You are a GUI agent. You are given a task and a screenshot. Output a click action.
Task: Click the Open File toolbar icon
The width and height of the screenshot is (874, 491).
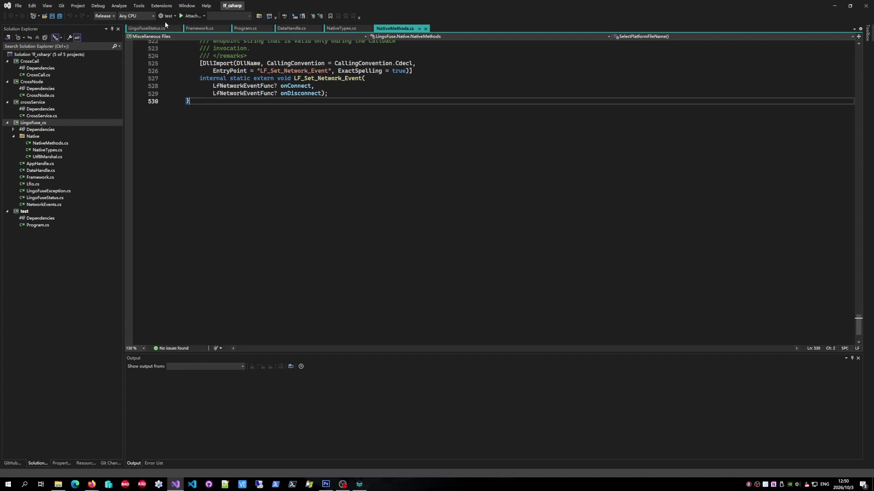click(45, 16)
